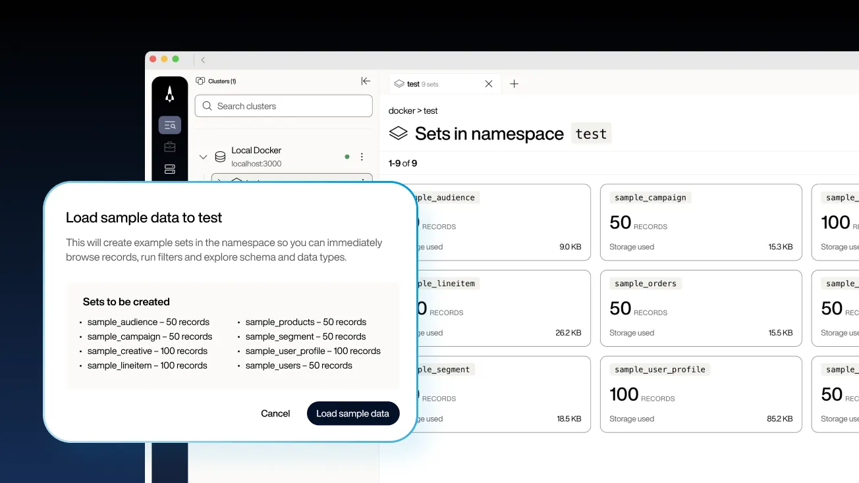Viewport: 859px width, 483px height.
Task: Select the rocket logo icon in sidebar
Action: 169,94
